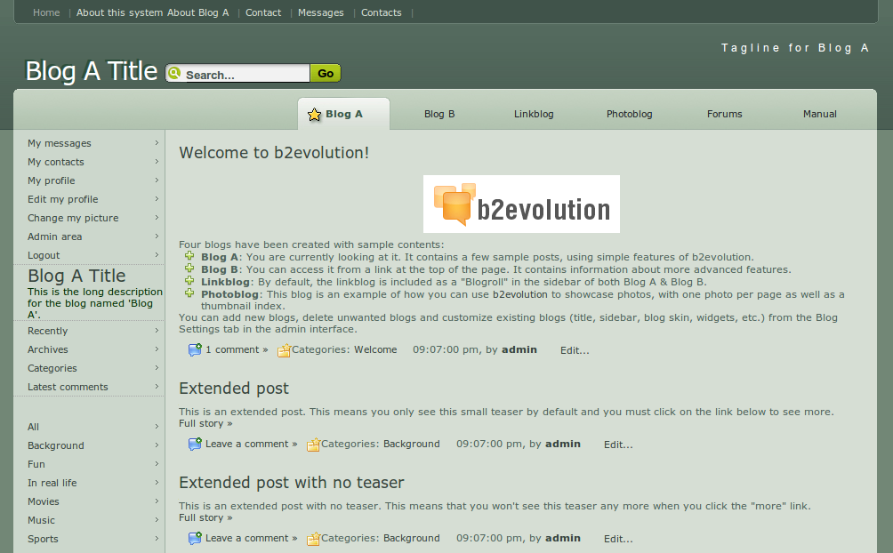Open the Extended post title
This screenshot has height=553, width=893.
pos(234,389)
